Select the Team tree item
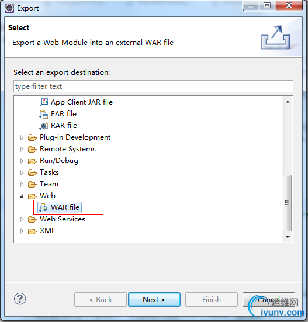 [x=49, y=184]
